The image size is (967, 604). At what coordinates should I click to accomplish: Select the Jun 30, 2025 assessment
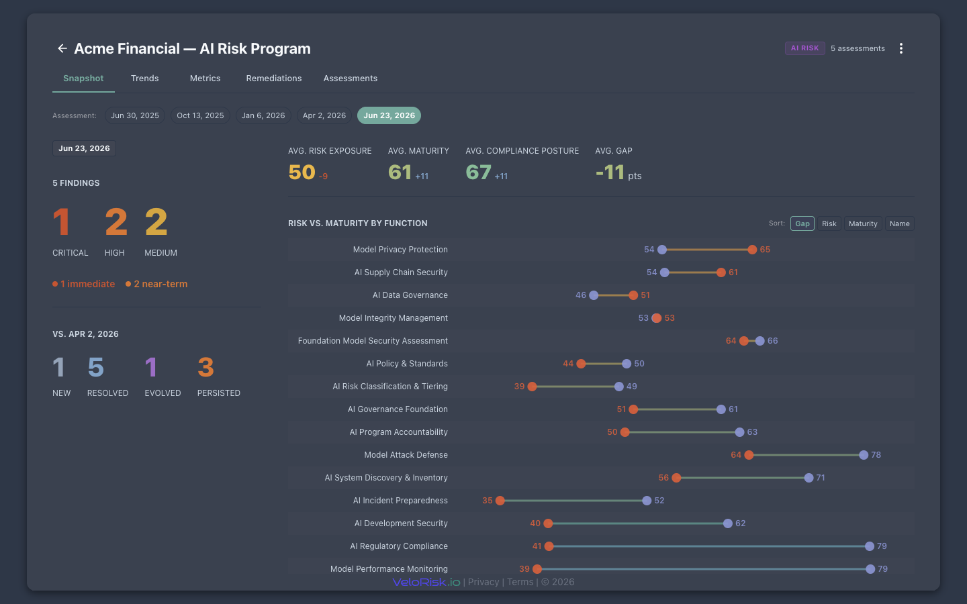[x=135, y=115]
